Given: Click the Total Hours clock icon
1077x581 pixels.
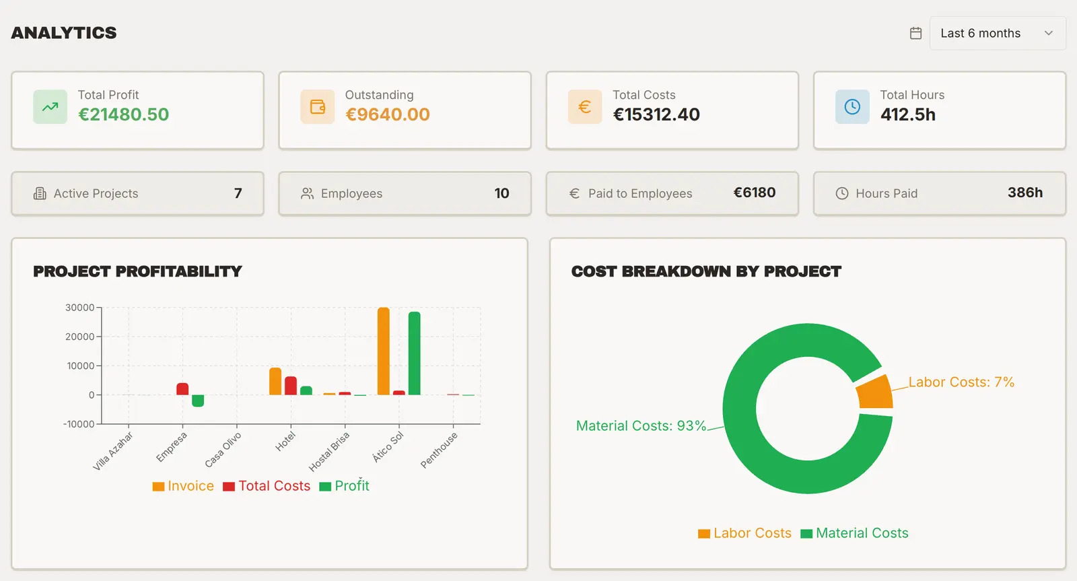Looking at the screenshot, I should pyautogui.click(x=852, y=106).
